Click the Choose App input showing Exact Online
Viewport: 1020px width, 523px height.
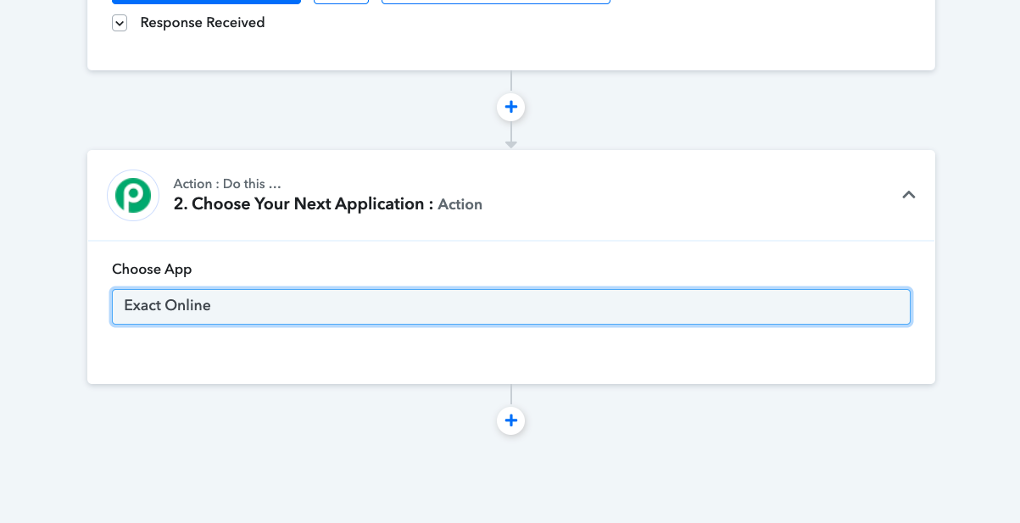coord(511,307)
